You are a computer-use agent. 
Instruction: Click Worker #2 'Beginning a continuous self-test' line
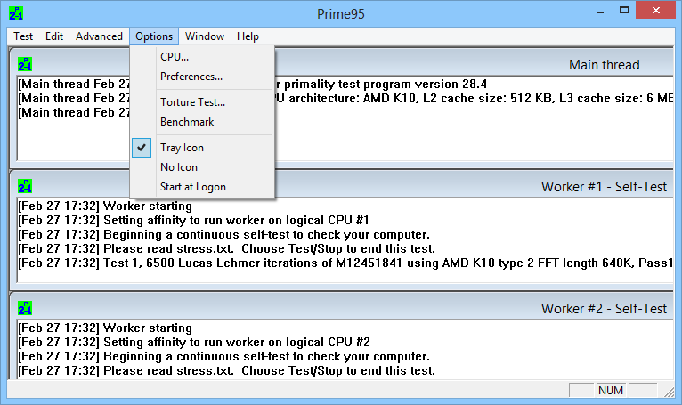(x=223, y=357)
